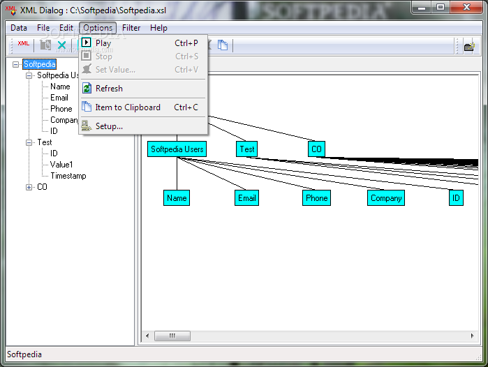Open the Edit menu
Image resolution: width=488 pixels, height=367 pixels.
click(x=66, y=28)
